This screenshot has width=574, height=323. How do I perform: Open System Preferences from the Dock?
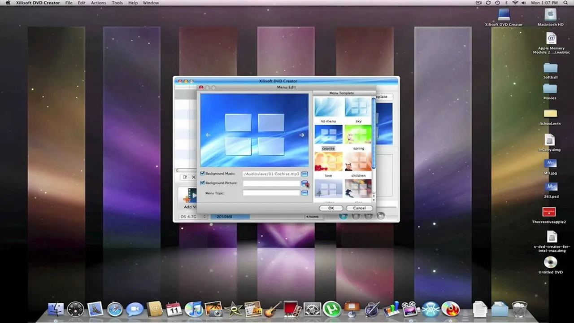[312, 309]
